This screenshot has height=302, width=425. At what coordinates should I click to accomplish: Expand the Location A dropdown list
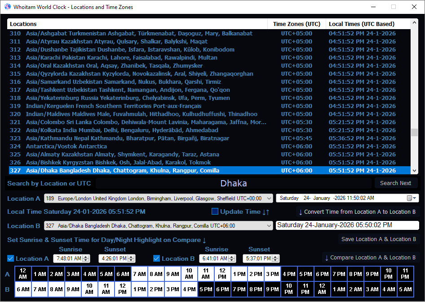pyautogui.click(x=269, y=198)
